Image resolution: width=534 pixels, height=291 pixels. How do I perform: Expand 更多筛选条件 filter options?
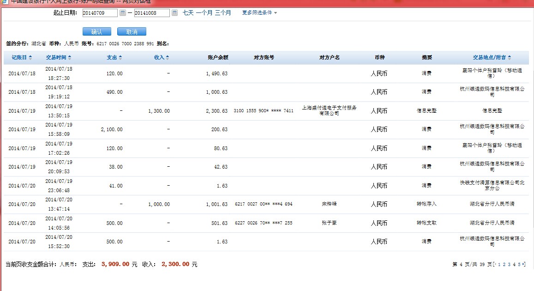point(259,13)
